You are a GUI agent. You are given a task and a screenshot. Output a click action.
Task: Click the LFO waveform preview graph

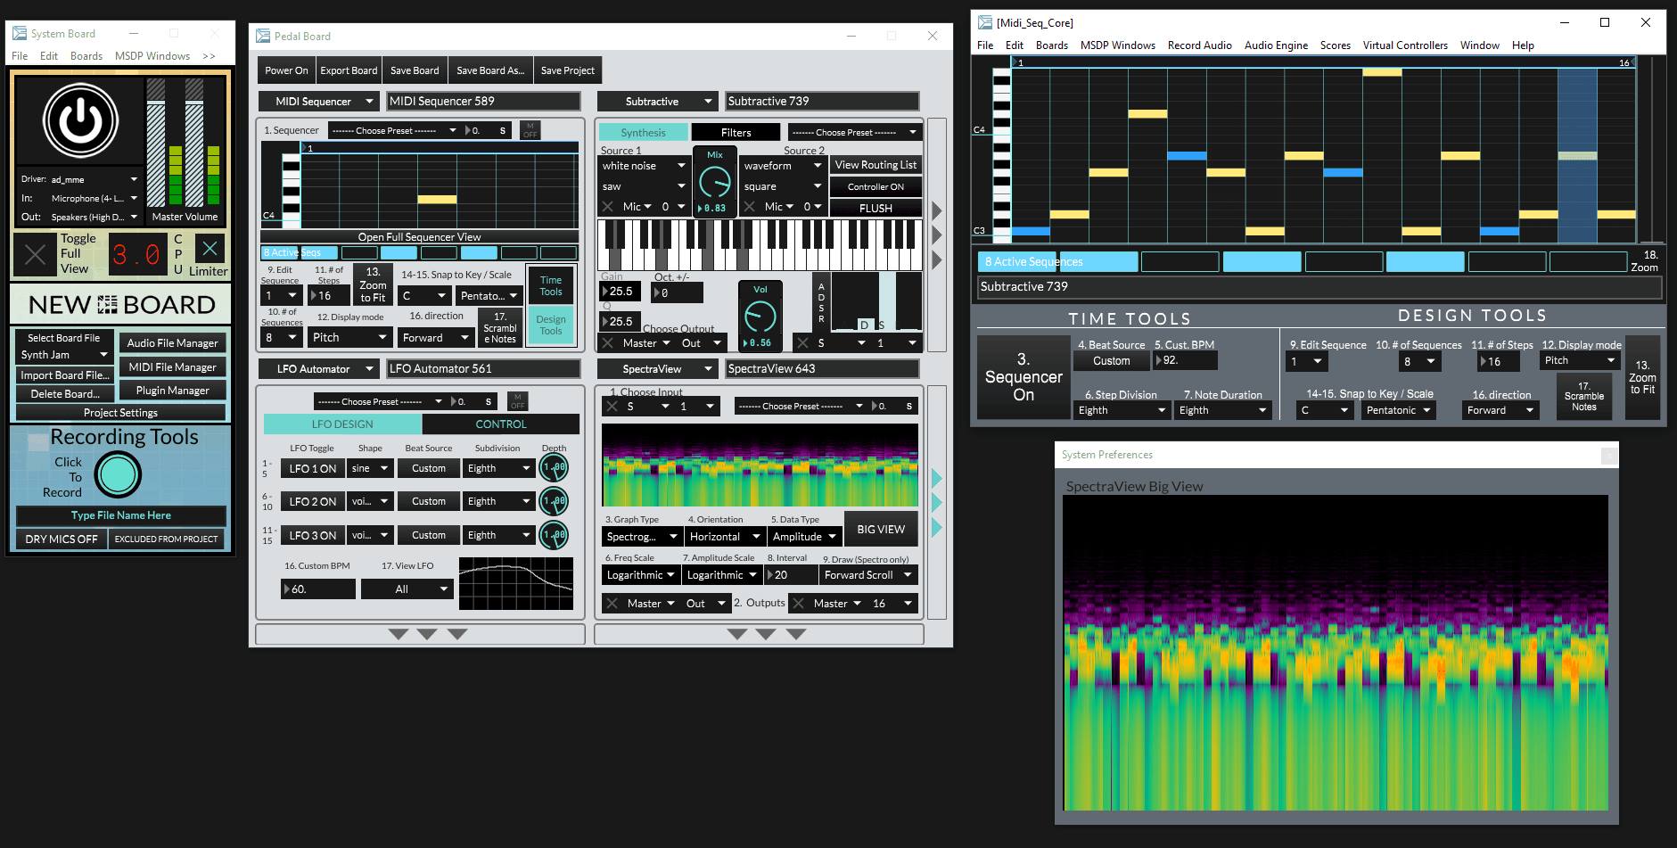pos(515,584)
